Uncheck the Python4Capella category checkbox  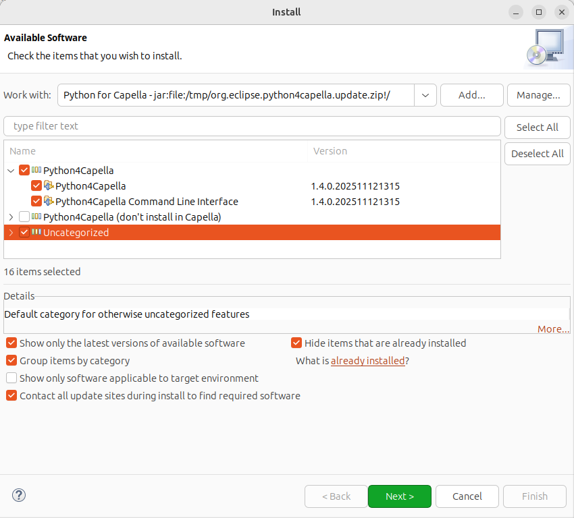[x=24, y=170]
